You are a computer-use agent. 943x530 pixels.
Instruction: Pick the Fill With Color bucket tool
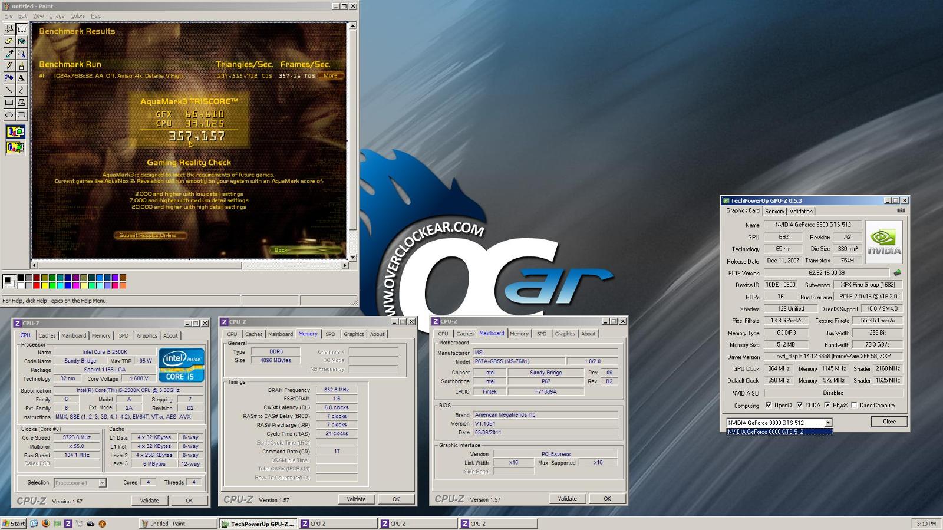point(21,41)
